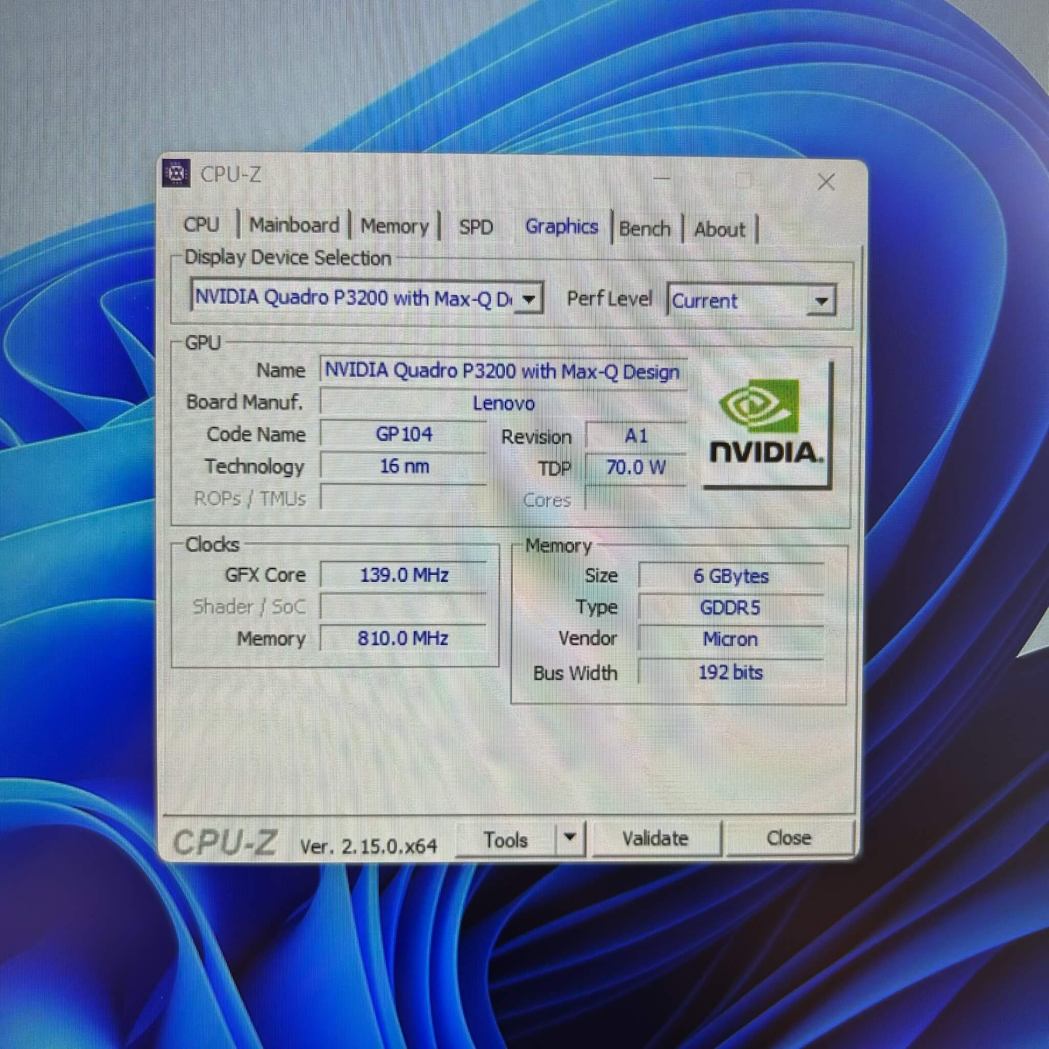Viewport: 1049px width, 1049px height.
Task: Close the CPU-Z window with X
Action: coord(826,182)
